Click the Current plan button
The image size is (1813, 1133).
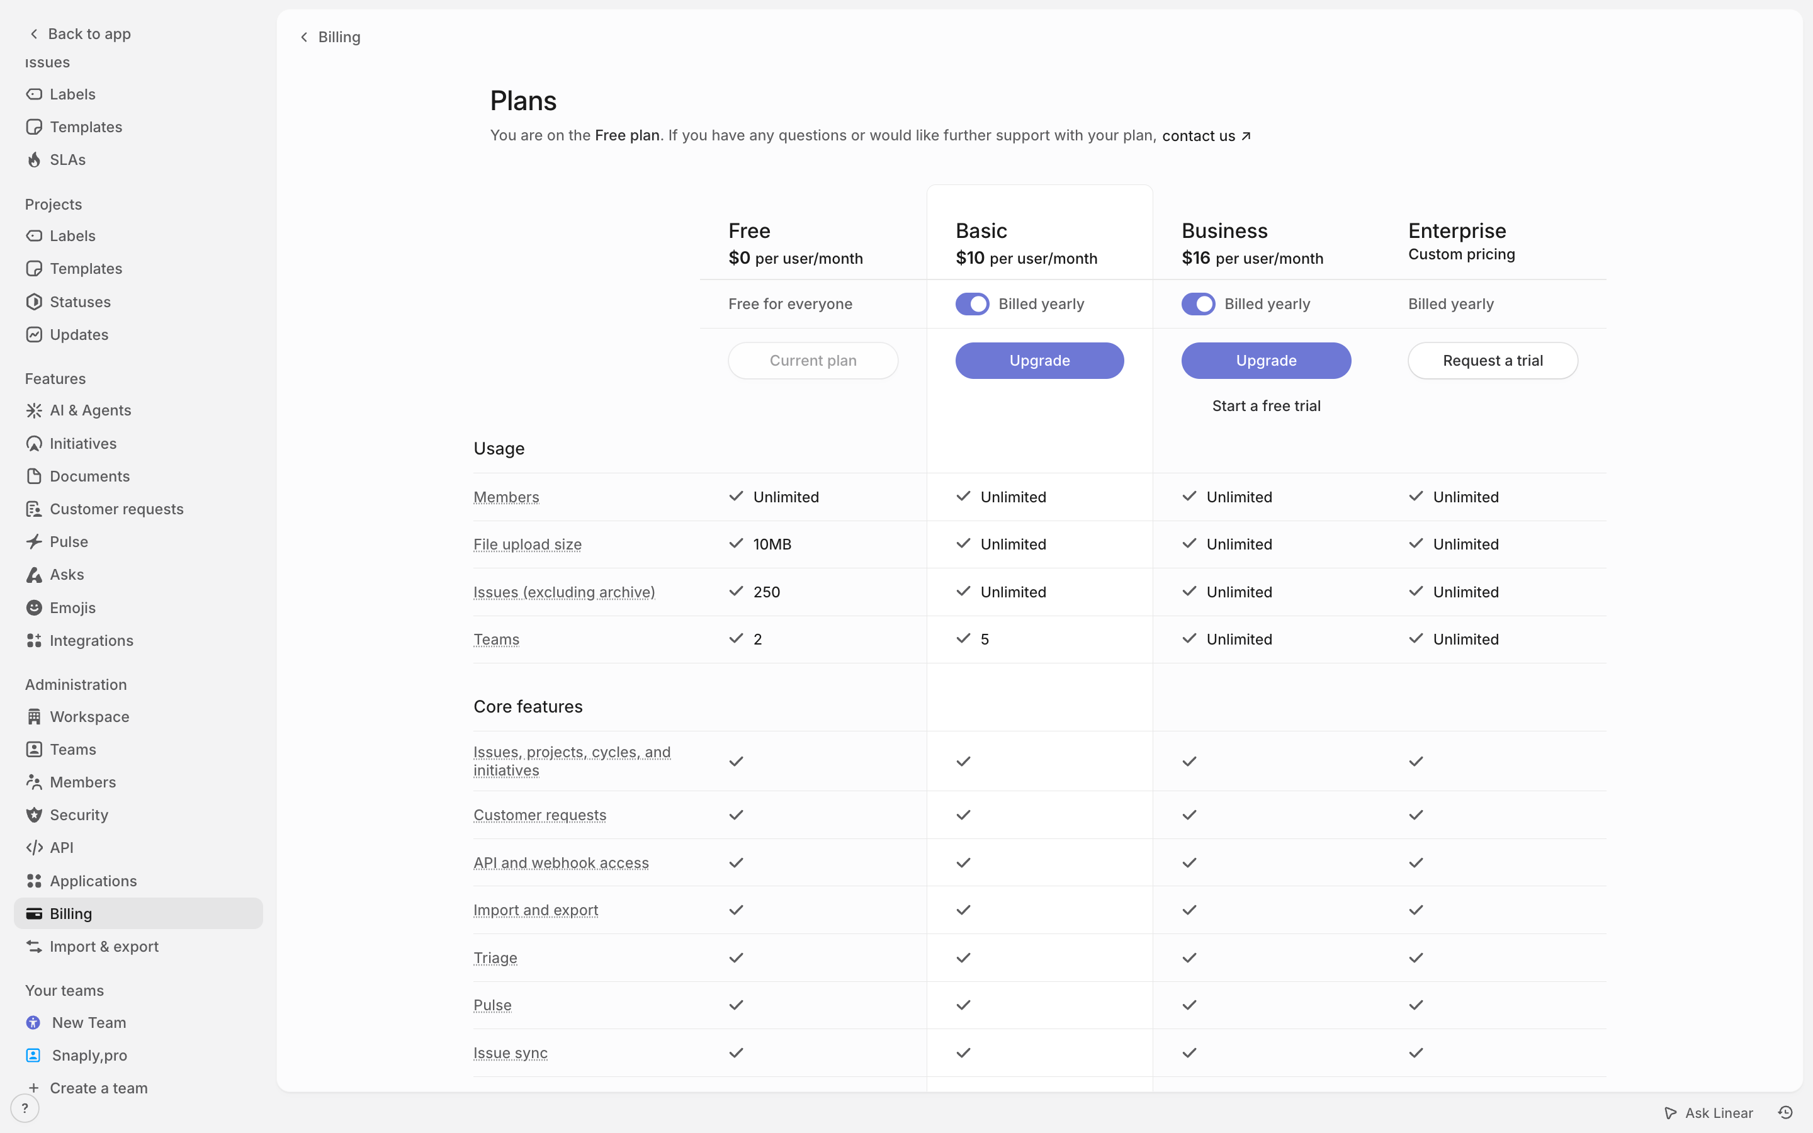[813, 361]
